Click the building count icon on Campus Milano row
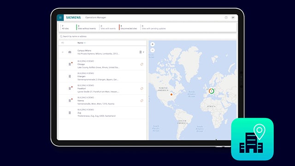 pyautogui.click(x=140, y=52)
